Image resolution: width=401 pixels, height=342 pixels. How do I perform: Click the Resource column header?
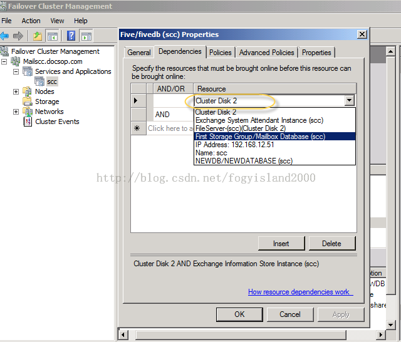pyautogui.click(x=274, y=89)
